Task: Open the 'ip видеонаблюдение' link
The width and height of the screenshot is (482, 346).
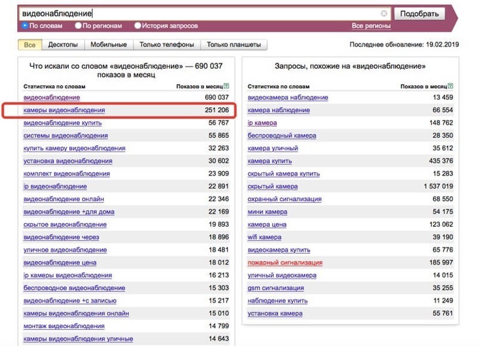Action: (x=55, y=186)
